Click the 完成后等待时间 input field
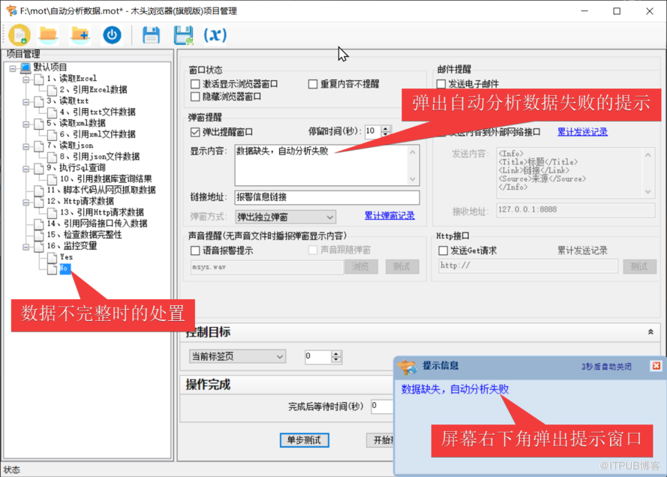Viewport: 667px width, 477px height. tap(382, 406)
